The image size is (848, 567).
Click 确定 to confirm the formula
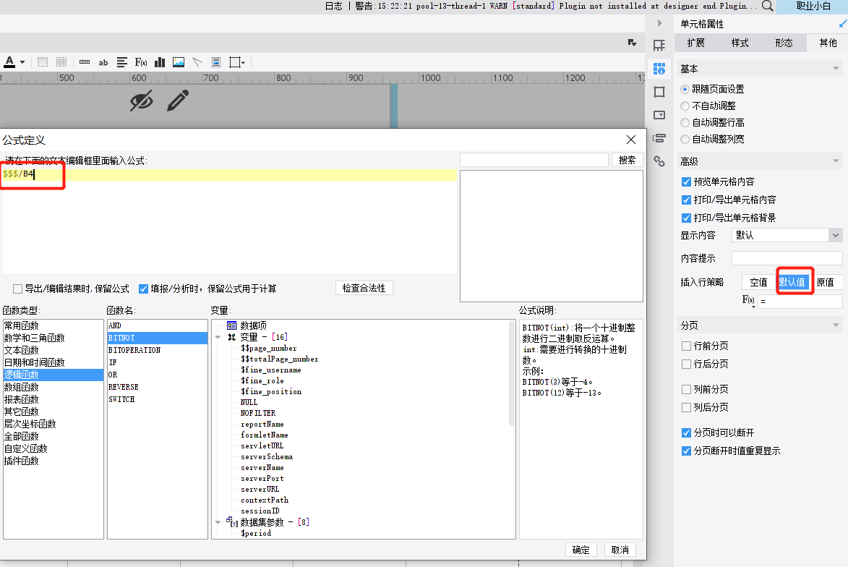(581, 550)
